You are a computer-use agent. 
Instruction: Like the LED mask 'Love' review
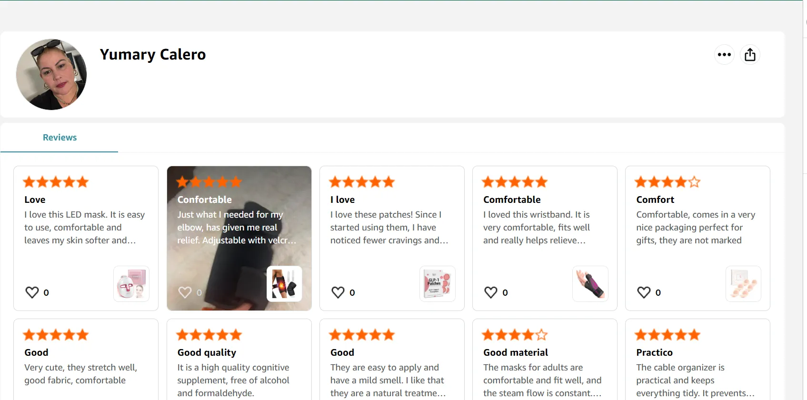[32, 292]
